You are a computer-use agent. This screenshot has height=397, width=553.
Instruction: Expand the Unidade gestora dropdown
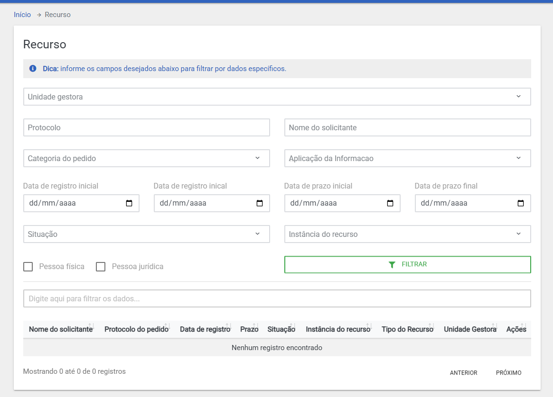pos(277,97)
